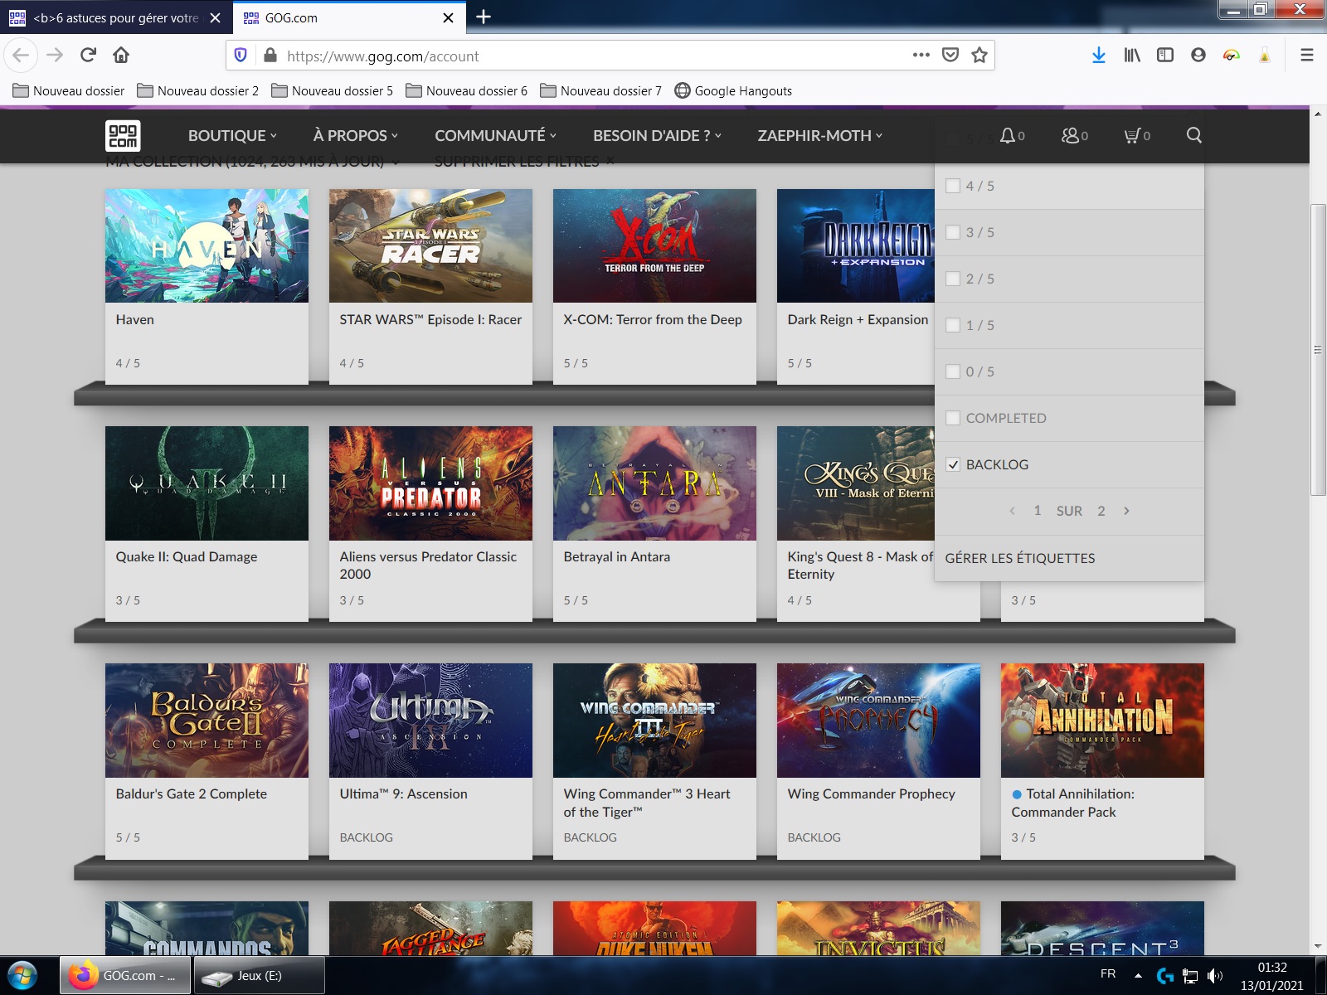Open Google Hangouts bookmark
1327x995 pixels.
(733, 90)
